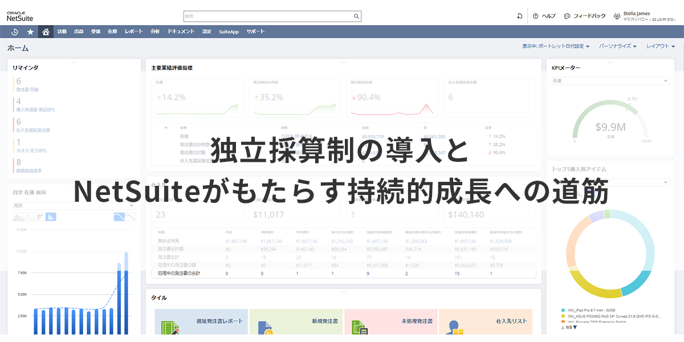The height and width of the screenshot is (342, 684).
Task: Click the star shortcuts icon
Action: (x=30, y=32)
